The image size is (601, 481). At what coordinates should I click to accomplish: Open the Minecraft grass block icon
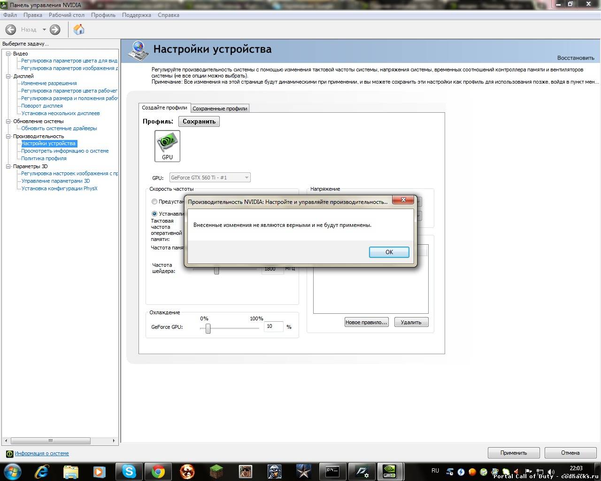(x=216, y=471)
